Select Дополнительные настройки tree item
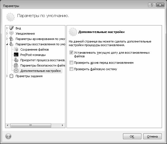 tap(40, 71)
